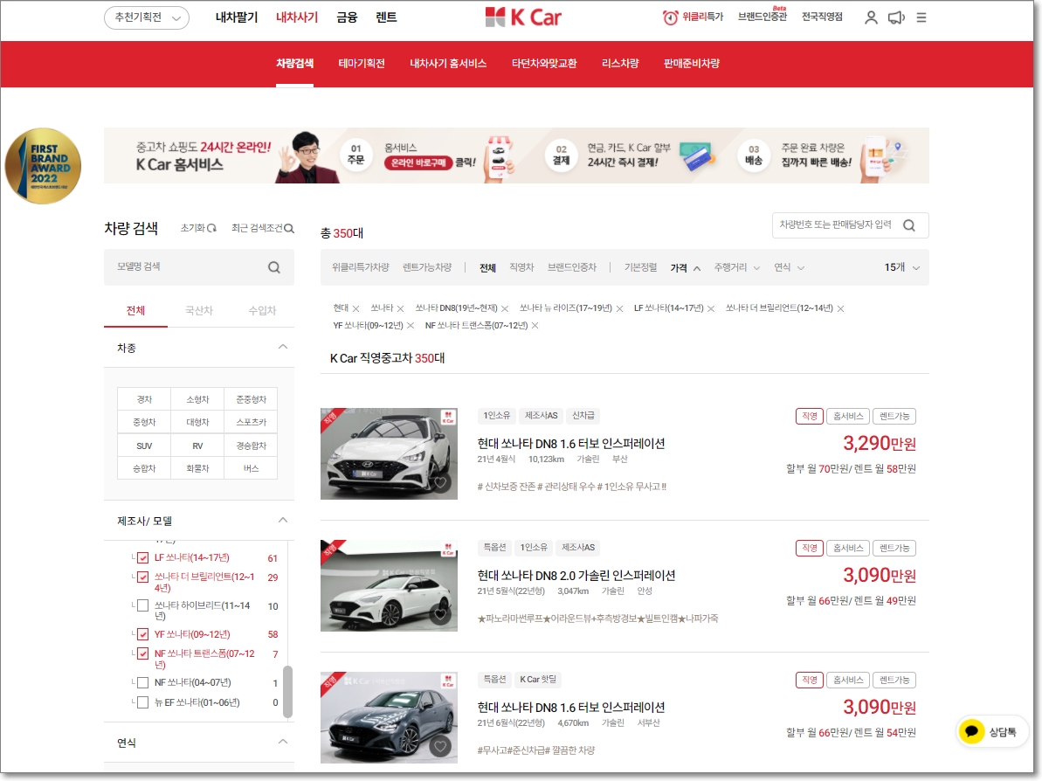Uncheck NF 쏘나타 트랜스폼(07~12년) checkbox
1042x781 pixels.
(x=142, y=653)
